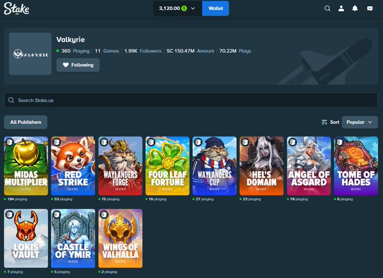The height and width of the screenshot is (278, 383).
Task: Go to All Publishers
Action: click(x=26, y=122)
